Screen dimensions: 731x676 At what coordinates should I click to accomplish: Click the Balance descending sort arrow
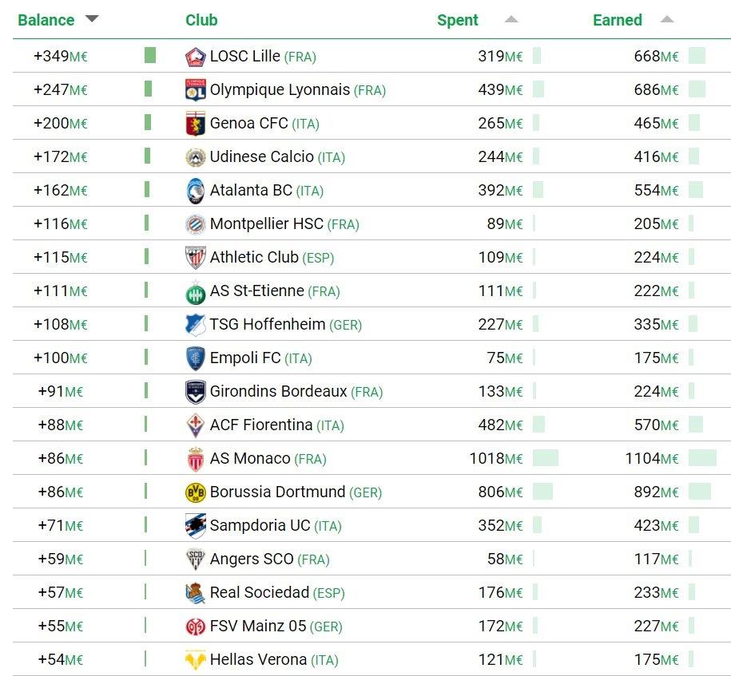pyautogui.click(x=92, y=19)
